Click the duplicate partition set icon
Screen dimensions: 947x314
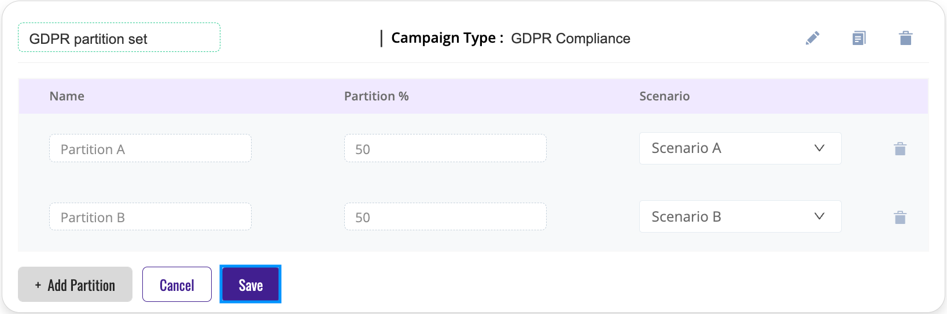pyautogui.click(x=859, y=38)
